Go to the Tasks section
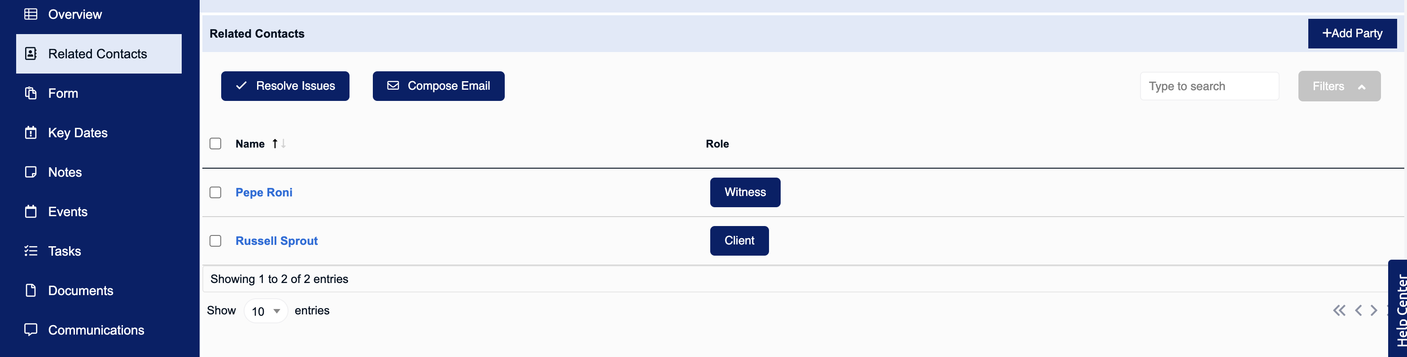The width and height of the screenshot is (1407, 357). coord(65,251)
